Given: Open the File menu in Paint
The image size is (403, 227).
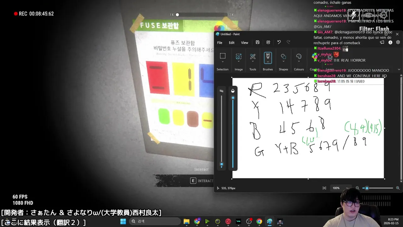Looking at the screenshot, I should point(219,43).
